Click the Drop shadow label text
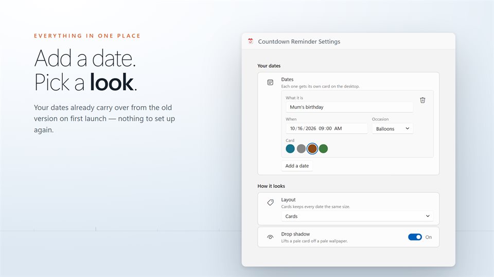This screenshot has height=277, width=494. coord(295,234)
